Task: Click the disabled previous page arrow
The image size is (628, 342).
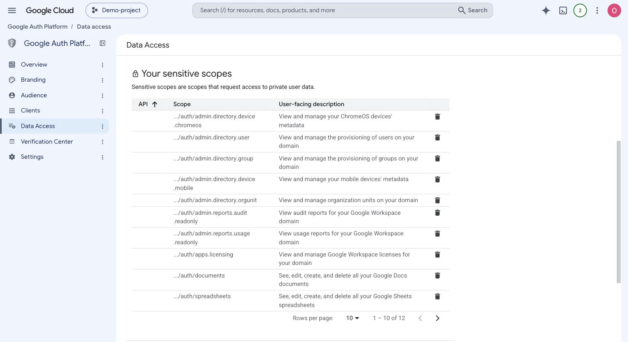Action: (x=420, y=318)
